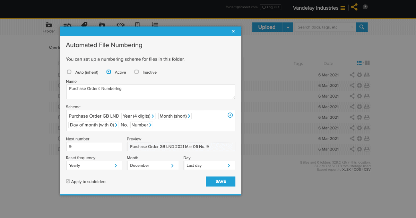Click the search magnifier button
This screenshot has height=218, width=416.
tap(362, 27)
